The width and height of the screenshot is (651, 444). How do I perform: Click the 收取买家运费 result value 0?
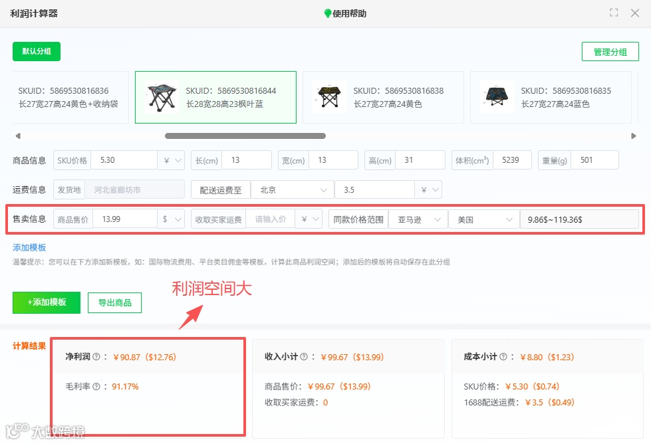pyautogui.click(x=326, y=403)
